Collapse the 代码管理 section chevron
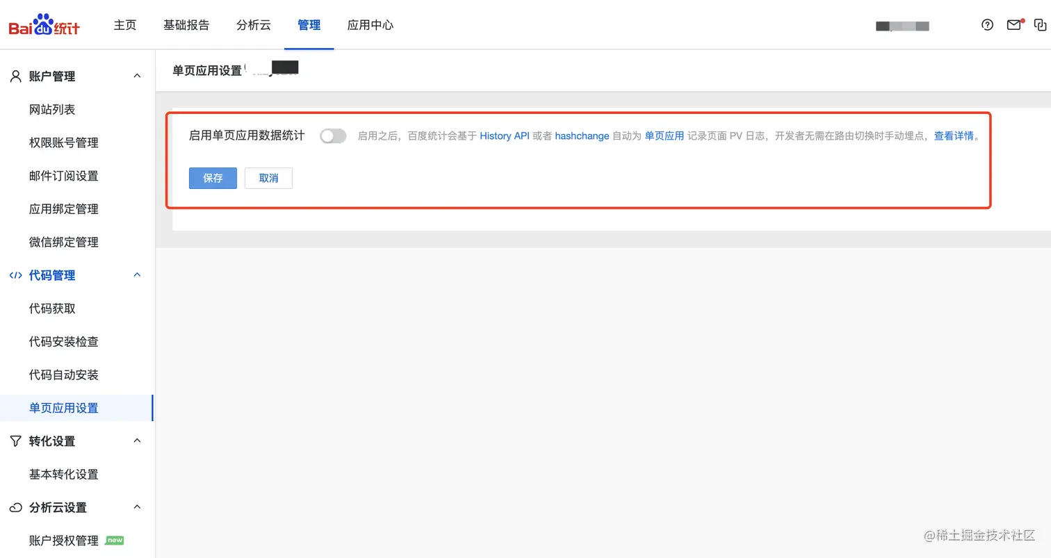Image resolution: width=1051 pixels, height=558 pixels. click(x=137, y=275)
